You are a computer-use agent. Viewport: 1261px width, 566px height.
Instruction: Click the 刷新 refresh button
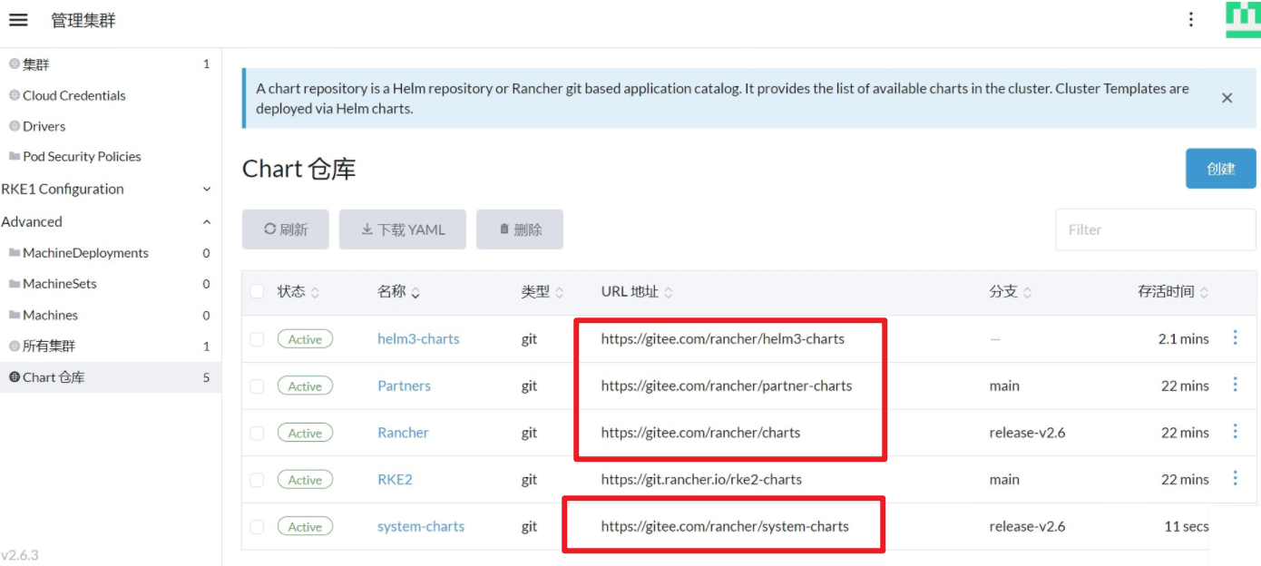pyautogui.click(x=285, y=229)
